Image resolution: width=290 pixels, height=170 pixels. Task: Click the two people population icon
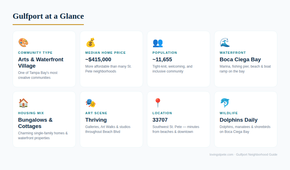[x=158, y=43]
